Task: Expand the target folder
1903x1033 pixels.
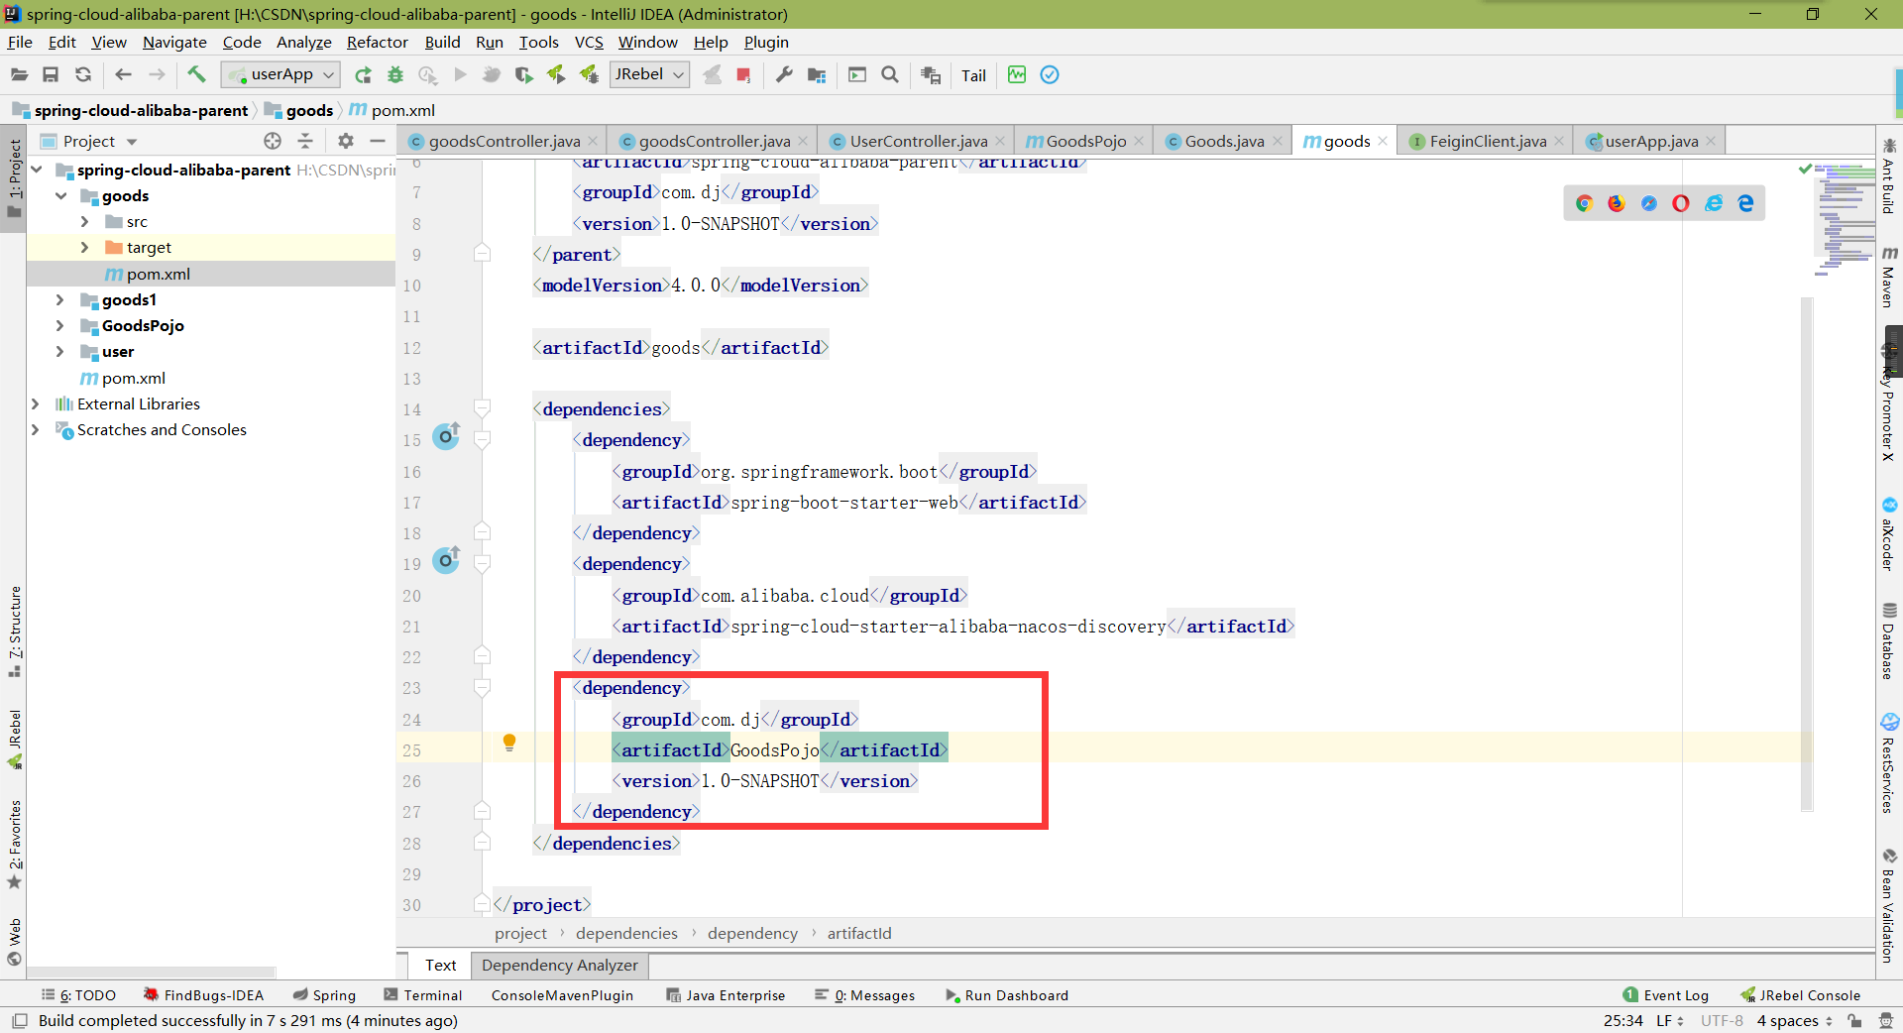Action: (x=85, y=247)
